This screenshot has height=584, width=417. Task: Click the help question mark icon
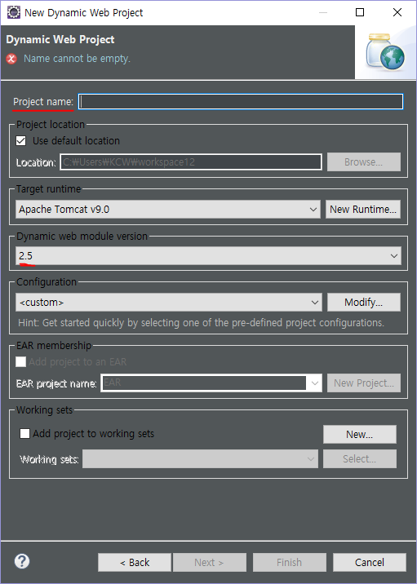tap(22, 561)
